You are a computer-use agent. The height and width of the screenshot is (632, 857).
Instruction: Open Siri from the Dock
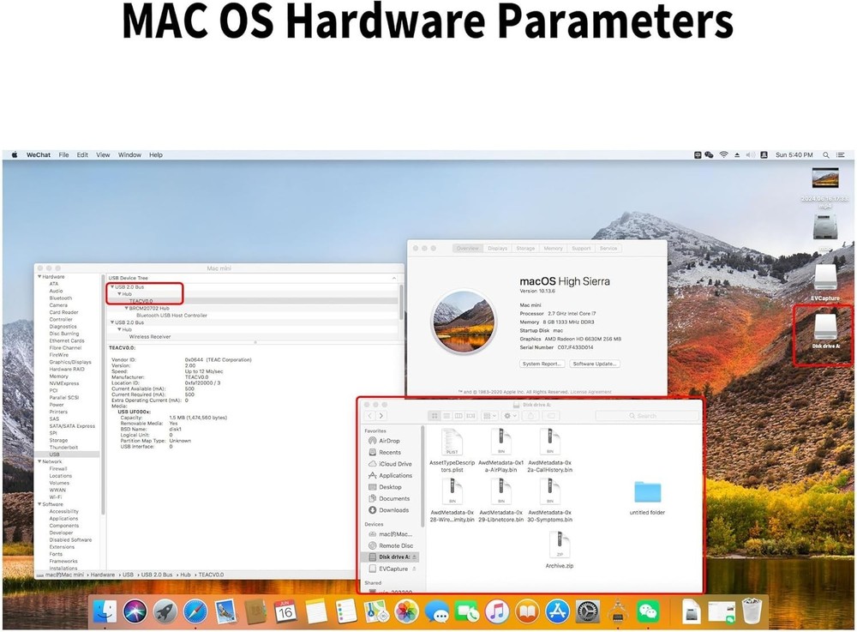coord(135,611)
